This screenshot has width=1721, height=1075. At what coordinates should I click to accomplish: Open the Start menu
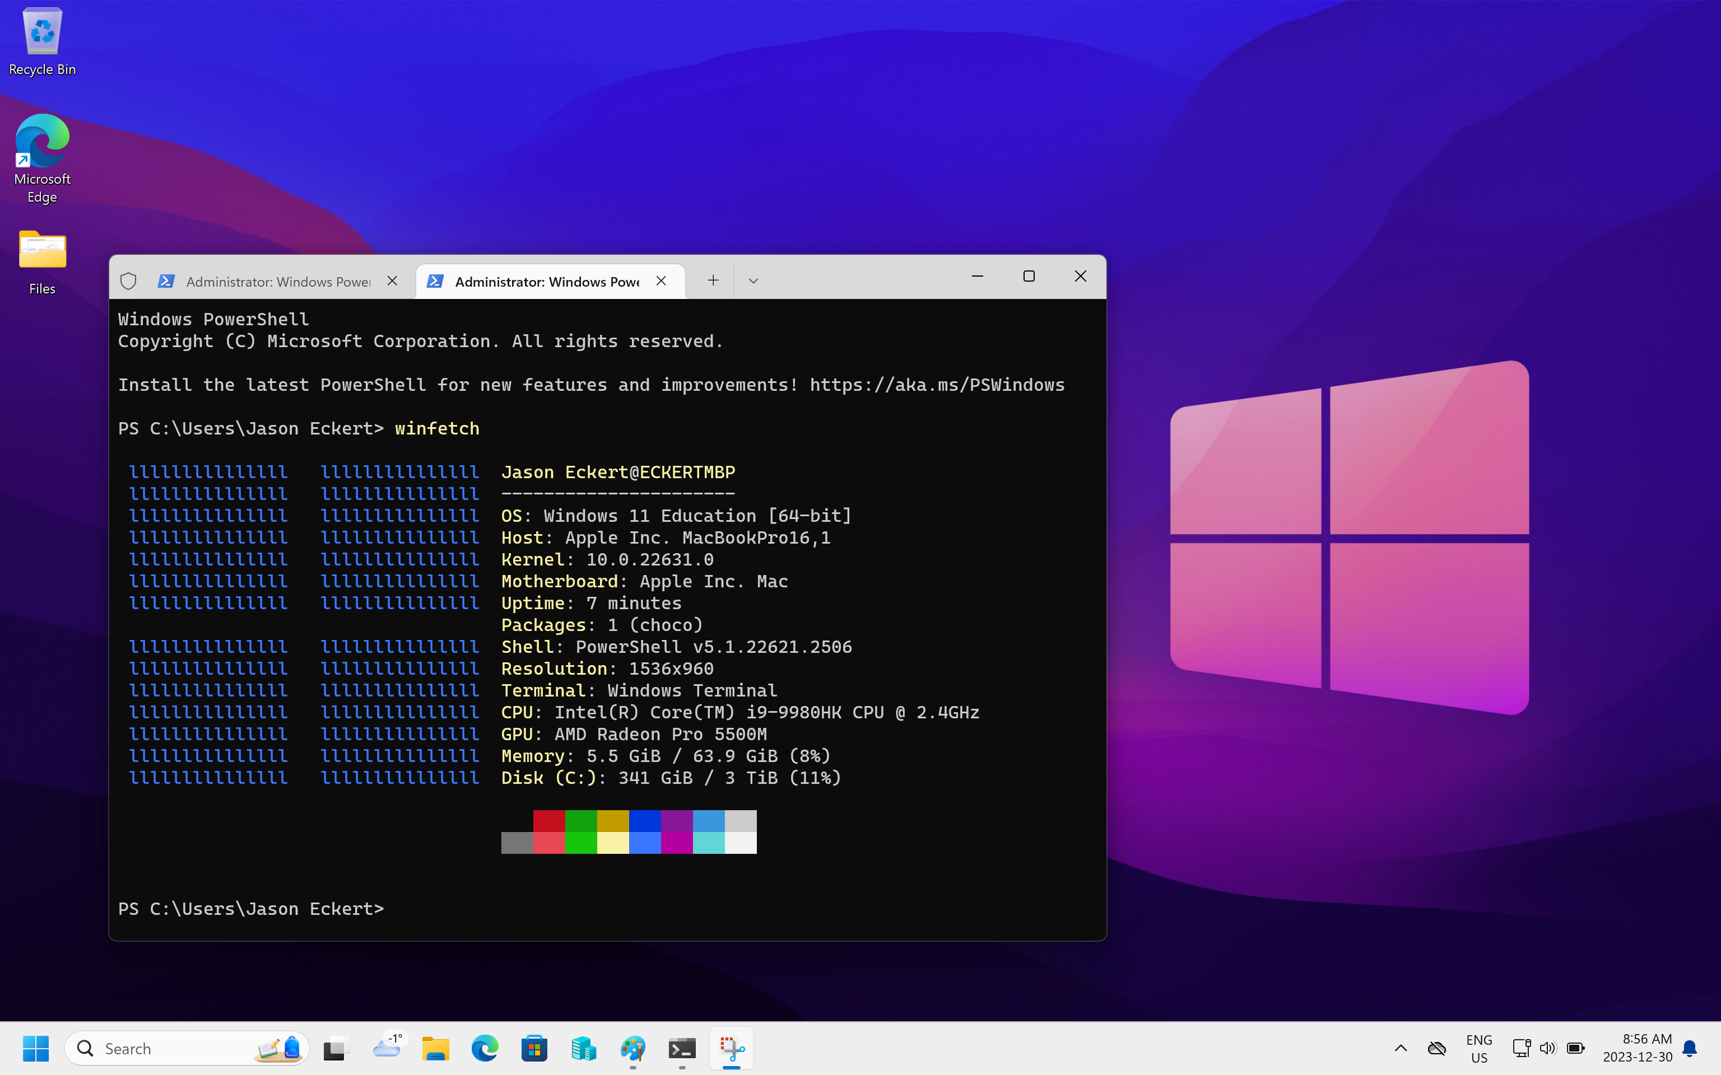[36, 1048]
